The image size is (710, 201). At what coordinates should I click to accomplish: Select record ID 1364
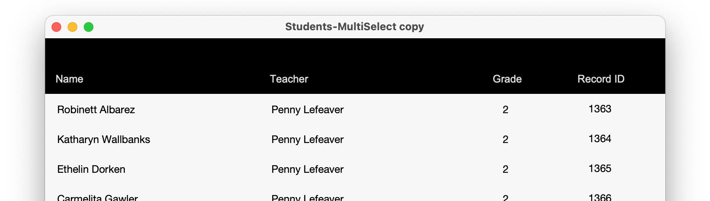point(600,139)
